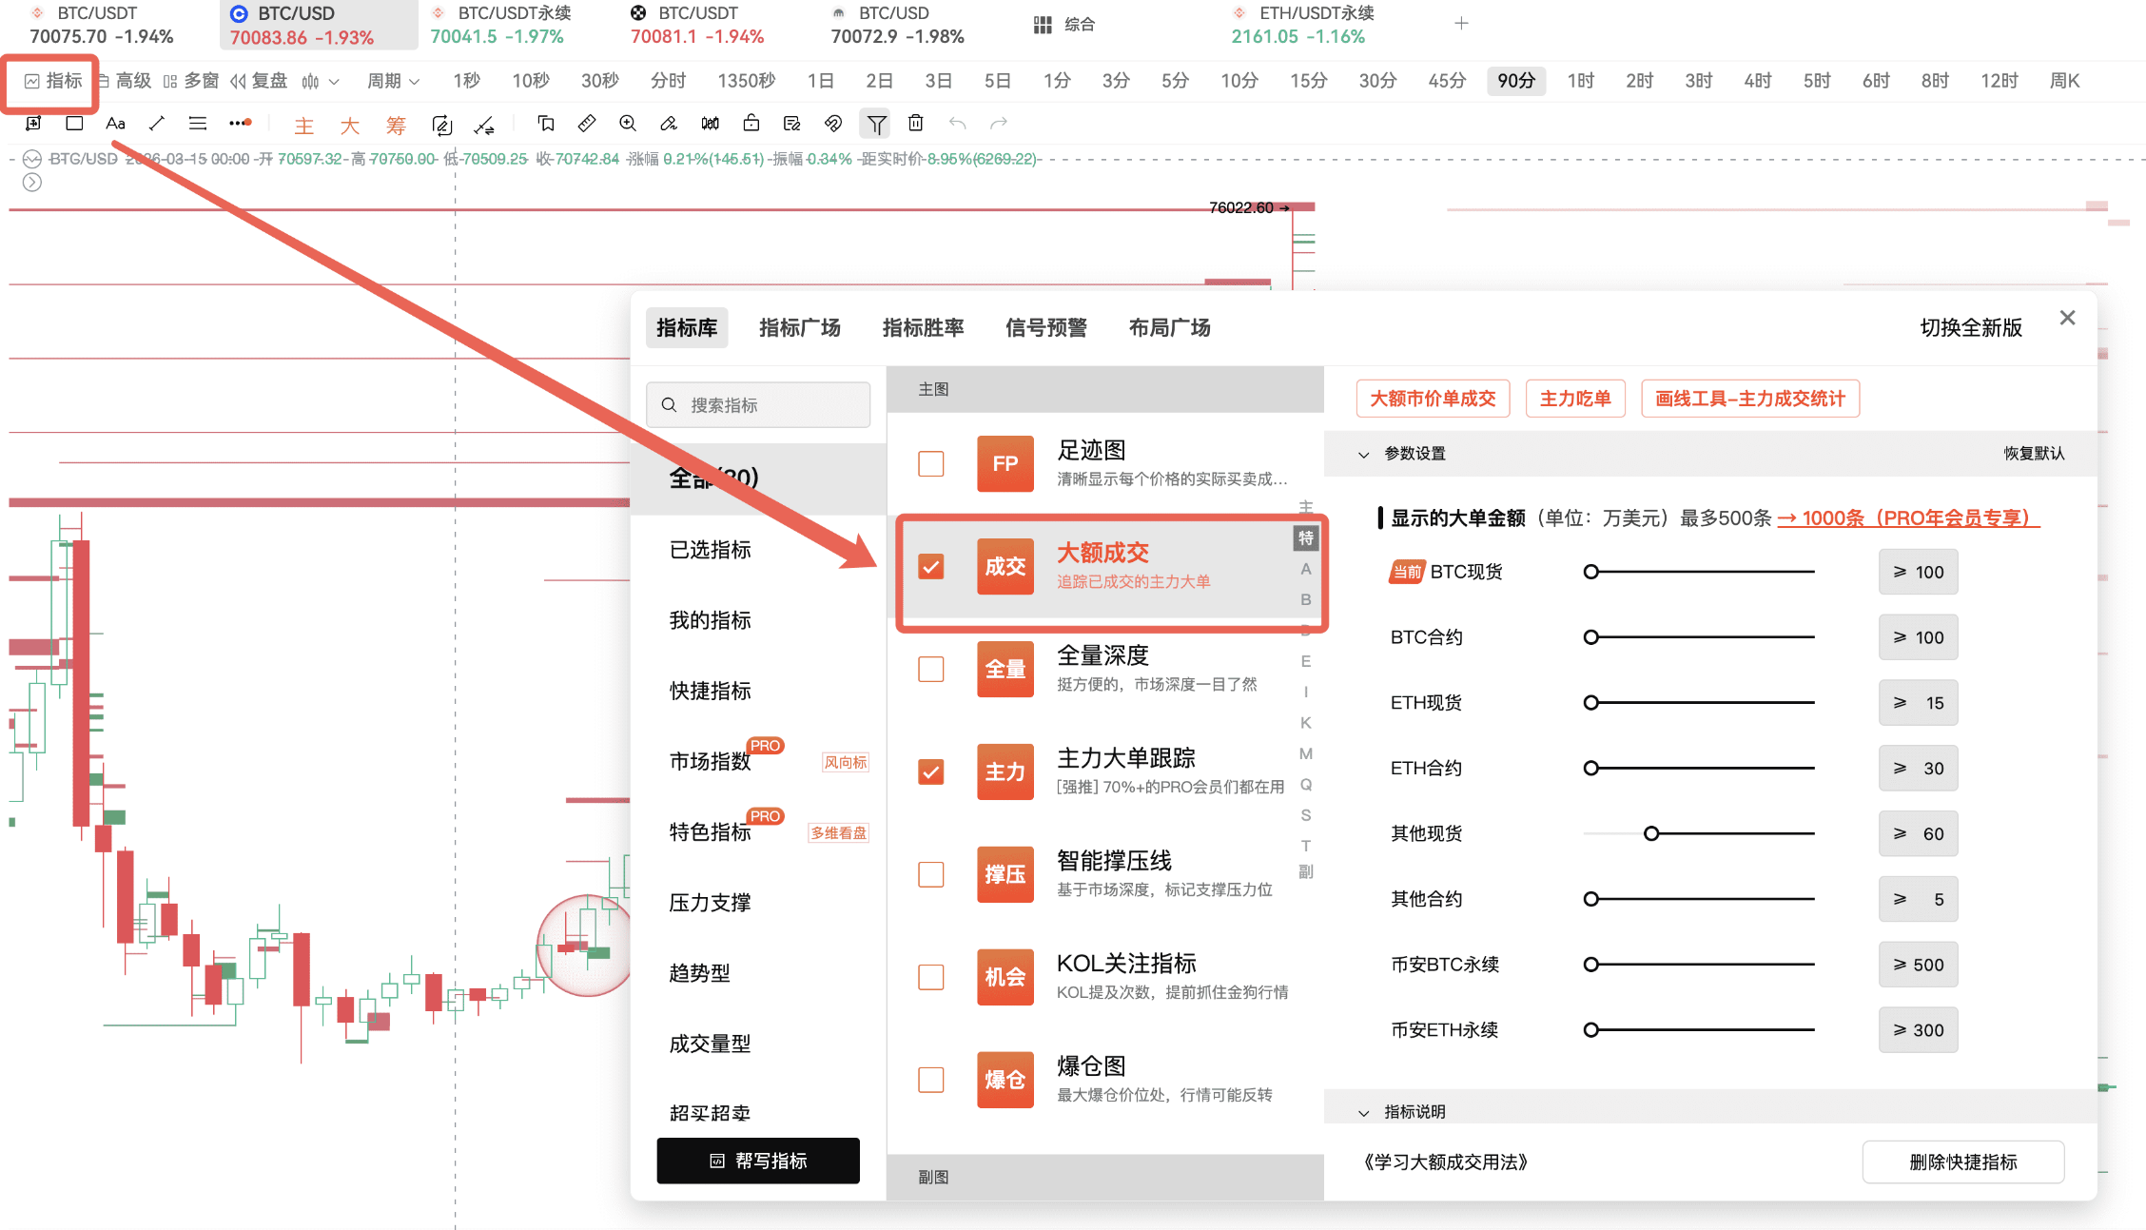This screenshot has width=2146, height=1230.
Task: Select the trend line drawing tool
Action: [x=157, y=124]
